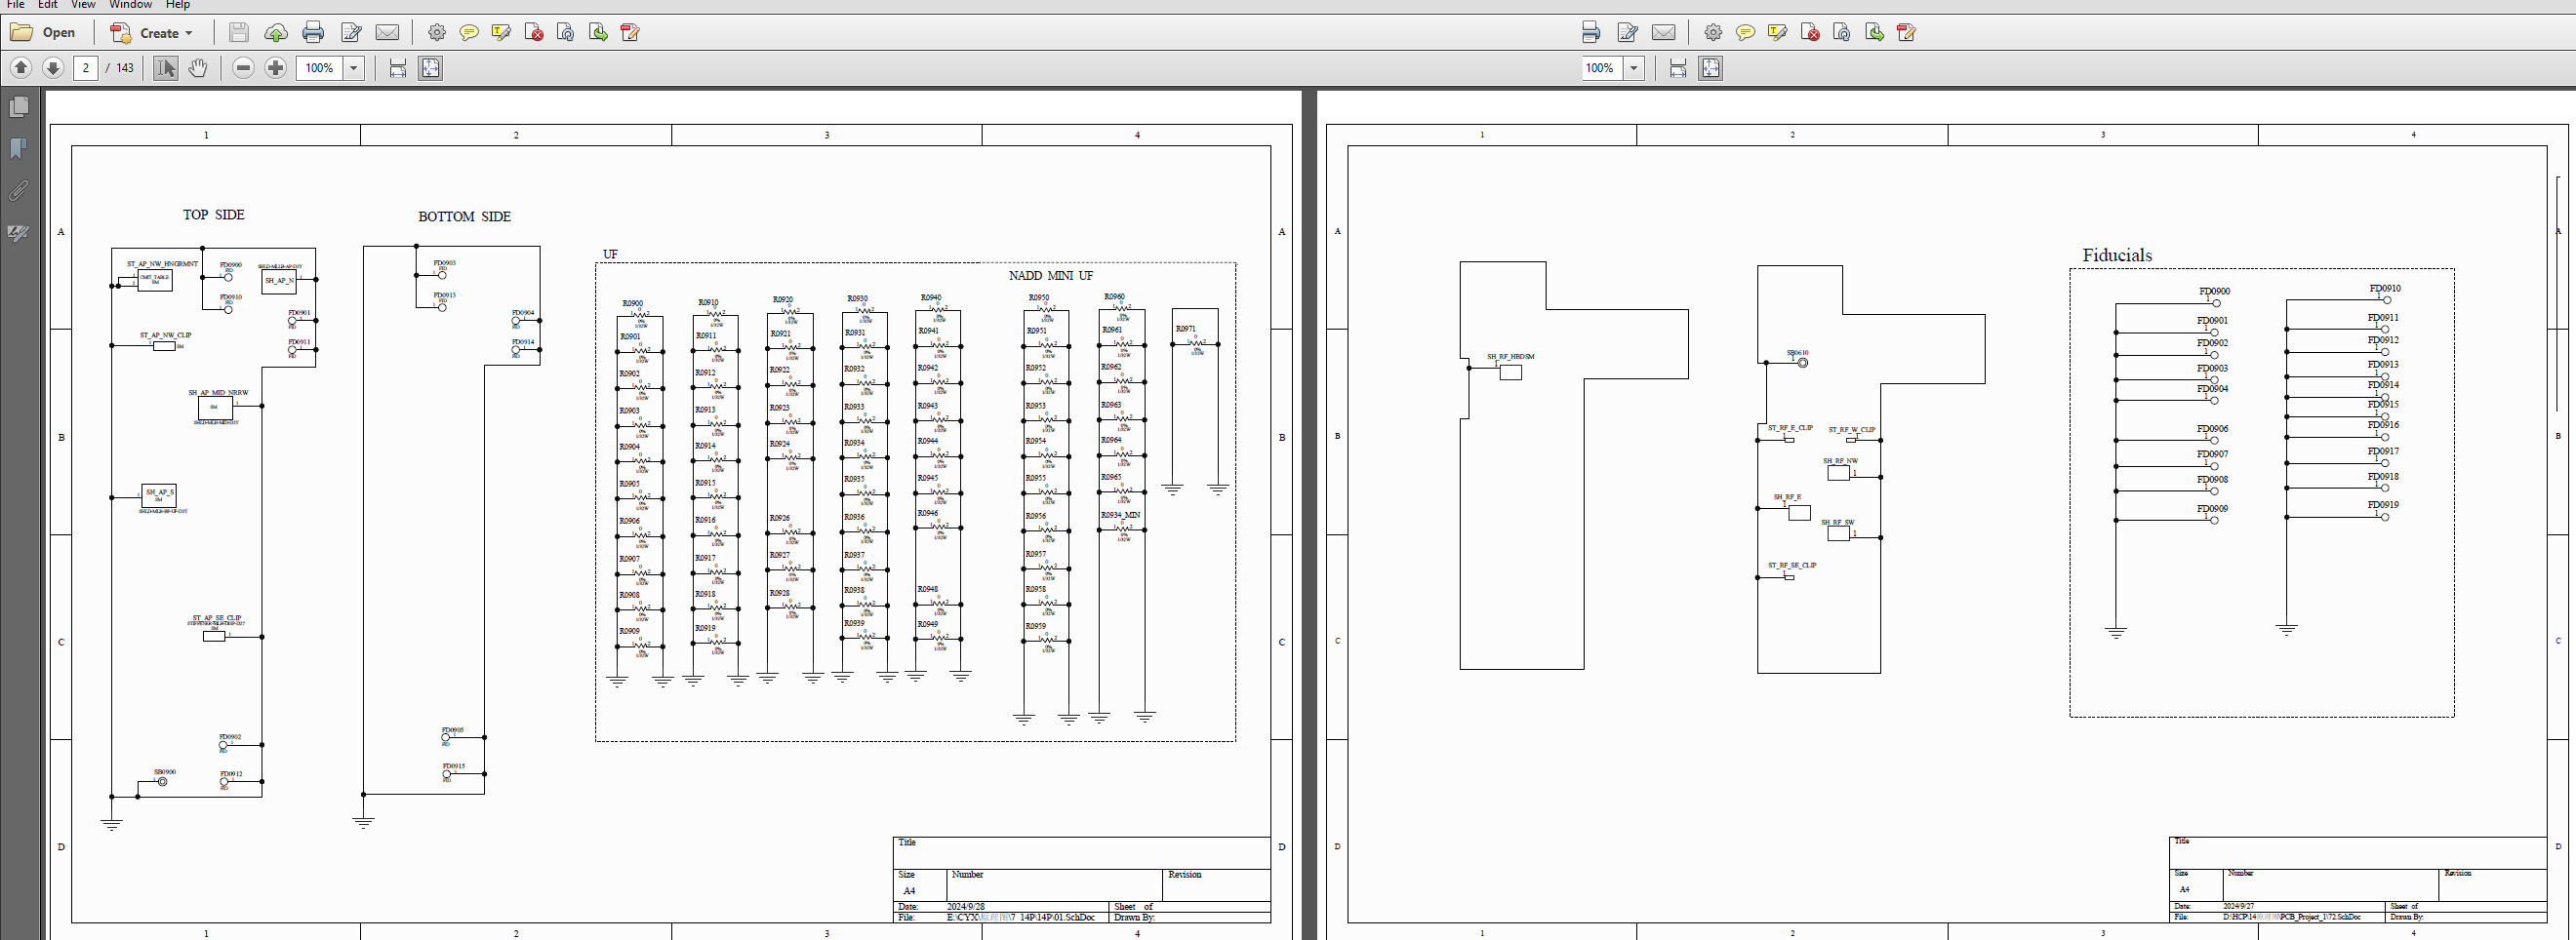
Task: Open zoom level dropdown beside zoom-in button
Action: 354,68
